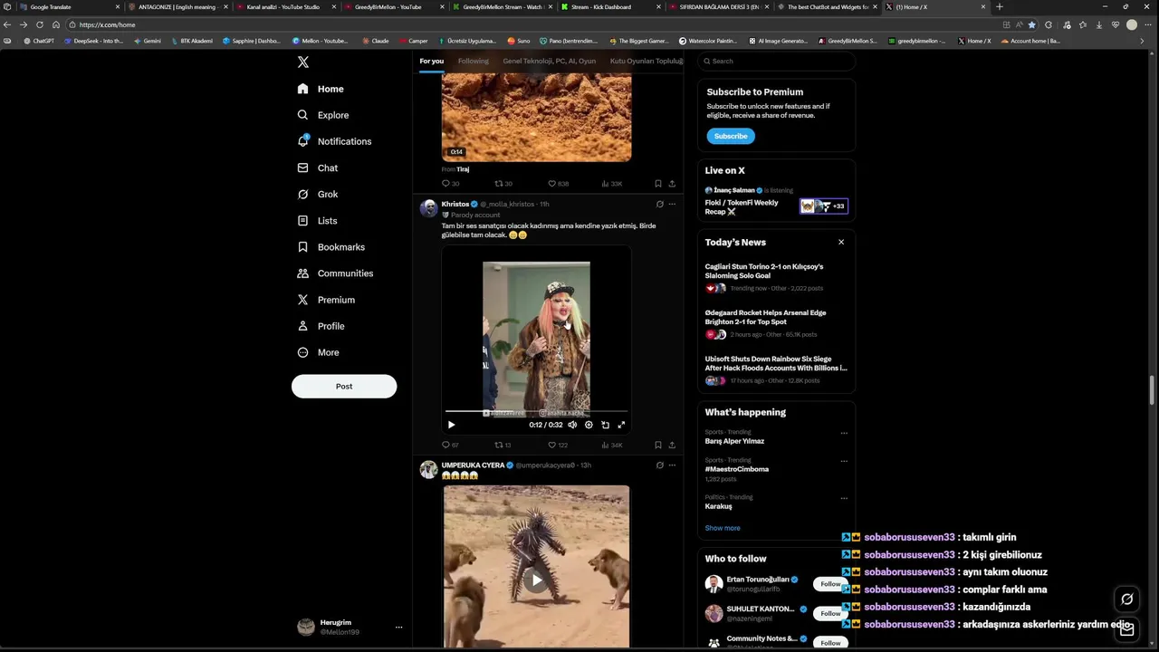Screen dimensions: 1159x652
Task: Open options for #MaestroCimboma trend
Action: tap(844, 461)
